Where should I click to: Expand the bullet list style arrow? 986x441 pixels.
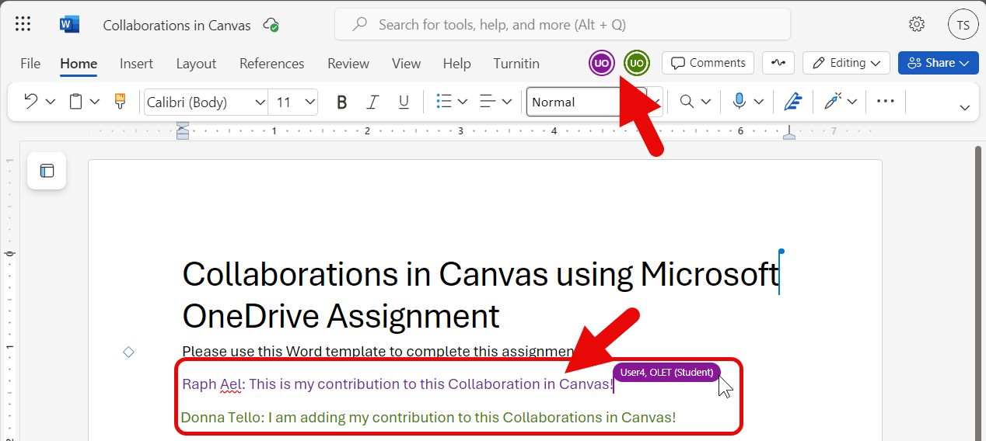click(462, 102)
